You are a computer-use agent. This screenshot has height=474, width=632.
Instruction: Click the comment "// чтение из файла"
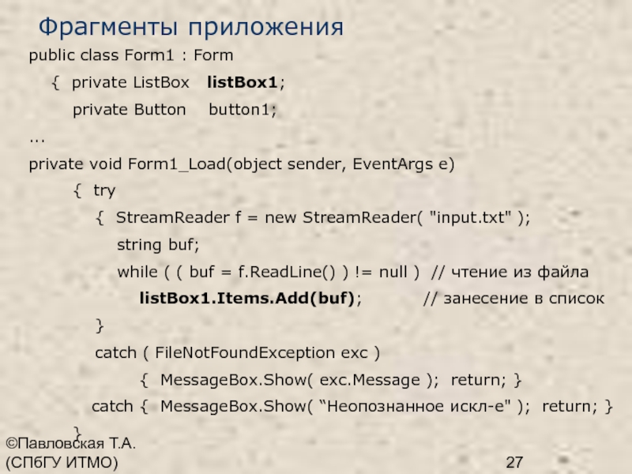pos(510,272)
